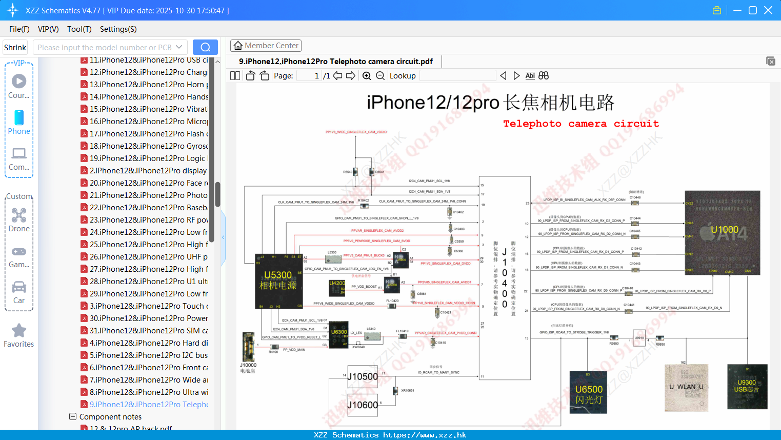
Task: Open the Member Center home button
Action: point(266,46)
